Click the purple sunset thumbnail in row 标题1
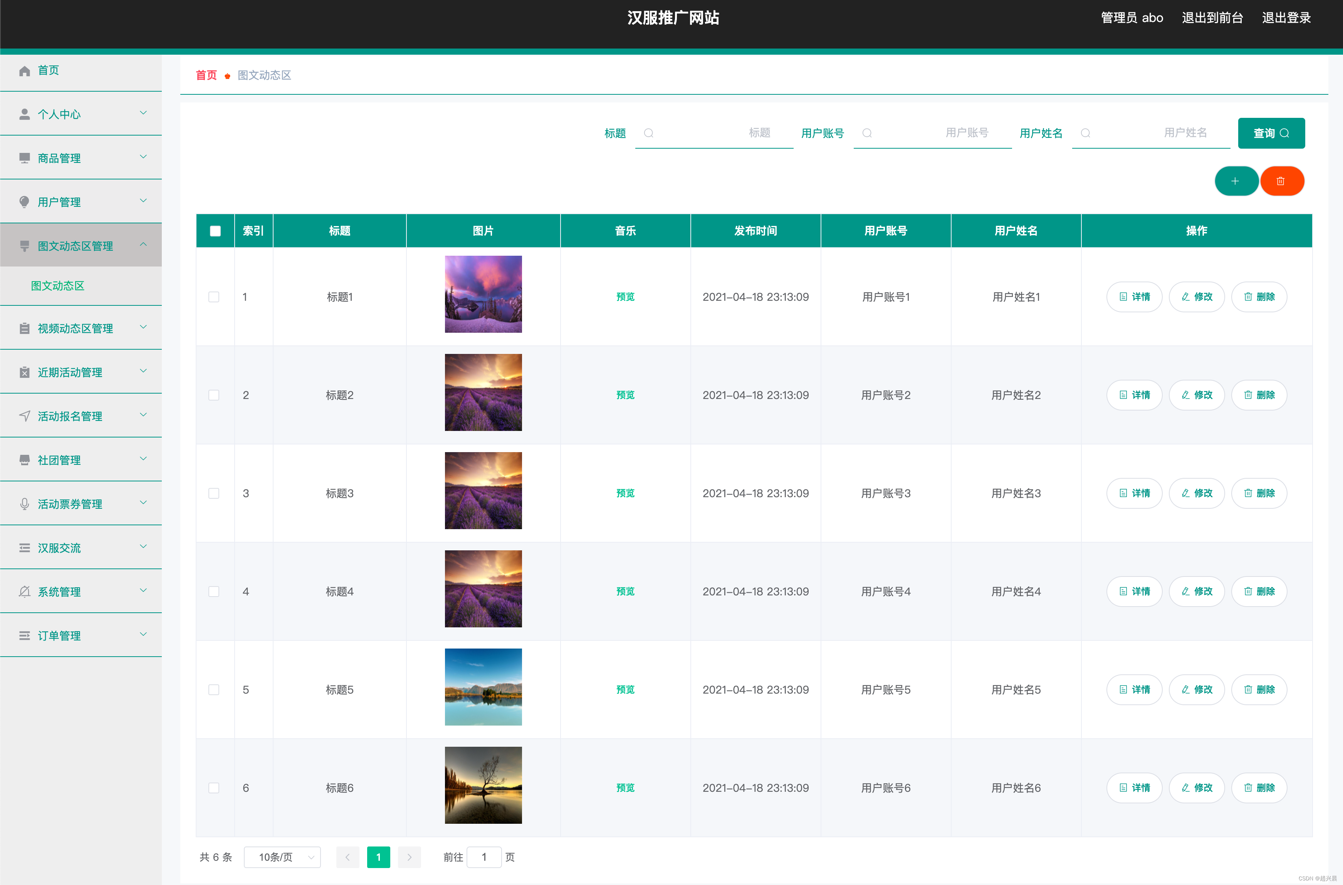The height and width of the screenshot is (885, 1343). [x=483, y=294]
